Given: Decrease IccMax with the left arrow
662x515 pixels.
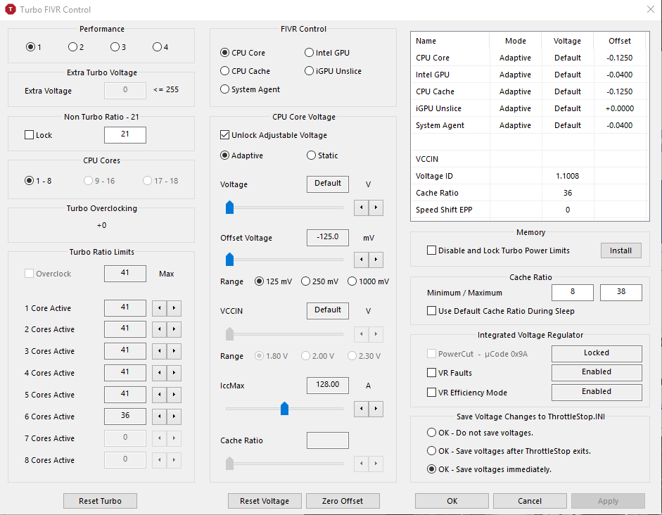Looking at the screenshot, I should [361, 409].
